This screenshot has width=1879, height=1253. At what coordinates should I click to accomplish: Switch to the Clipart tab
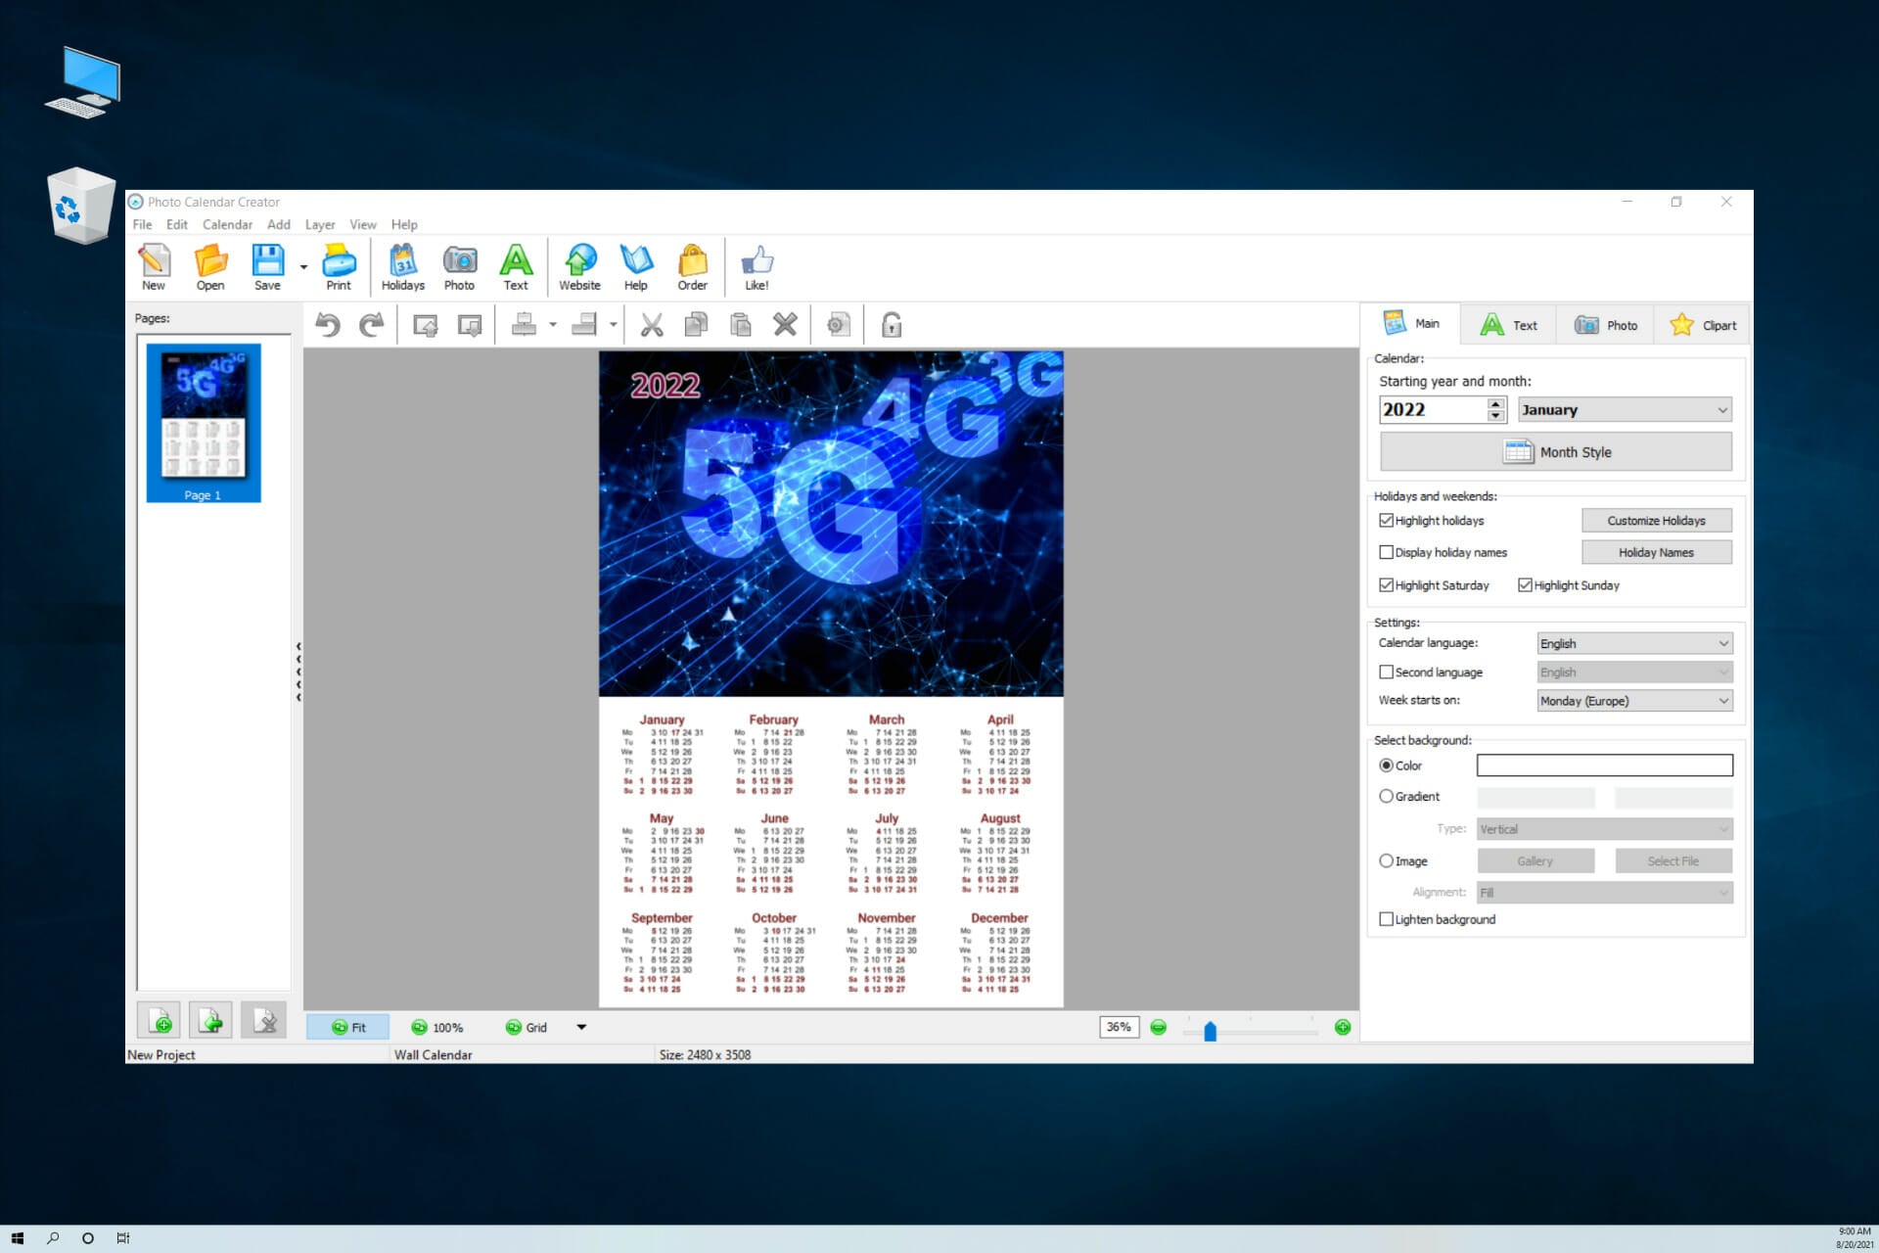1703,325
